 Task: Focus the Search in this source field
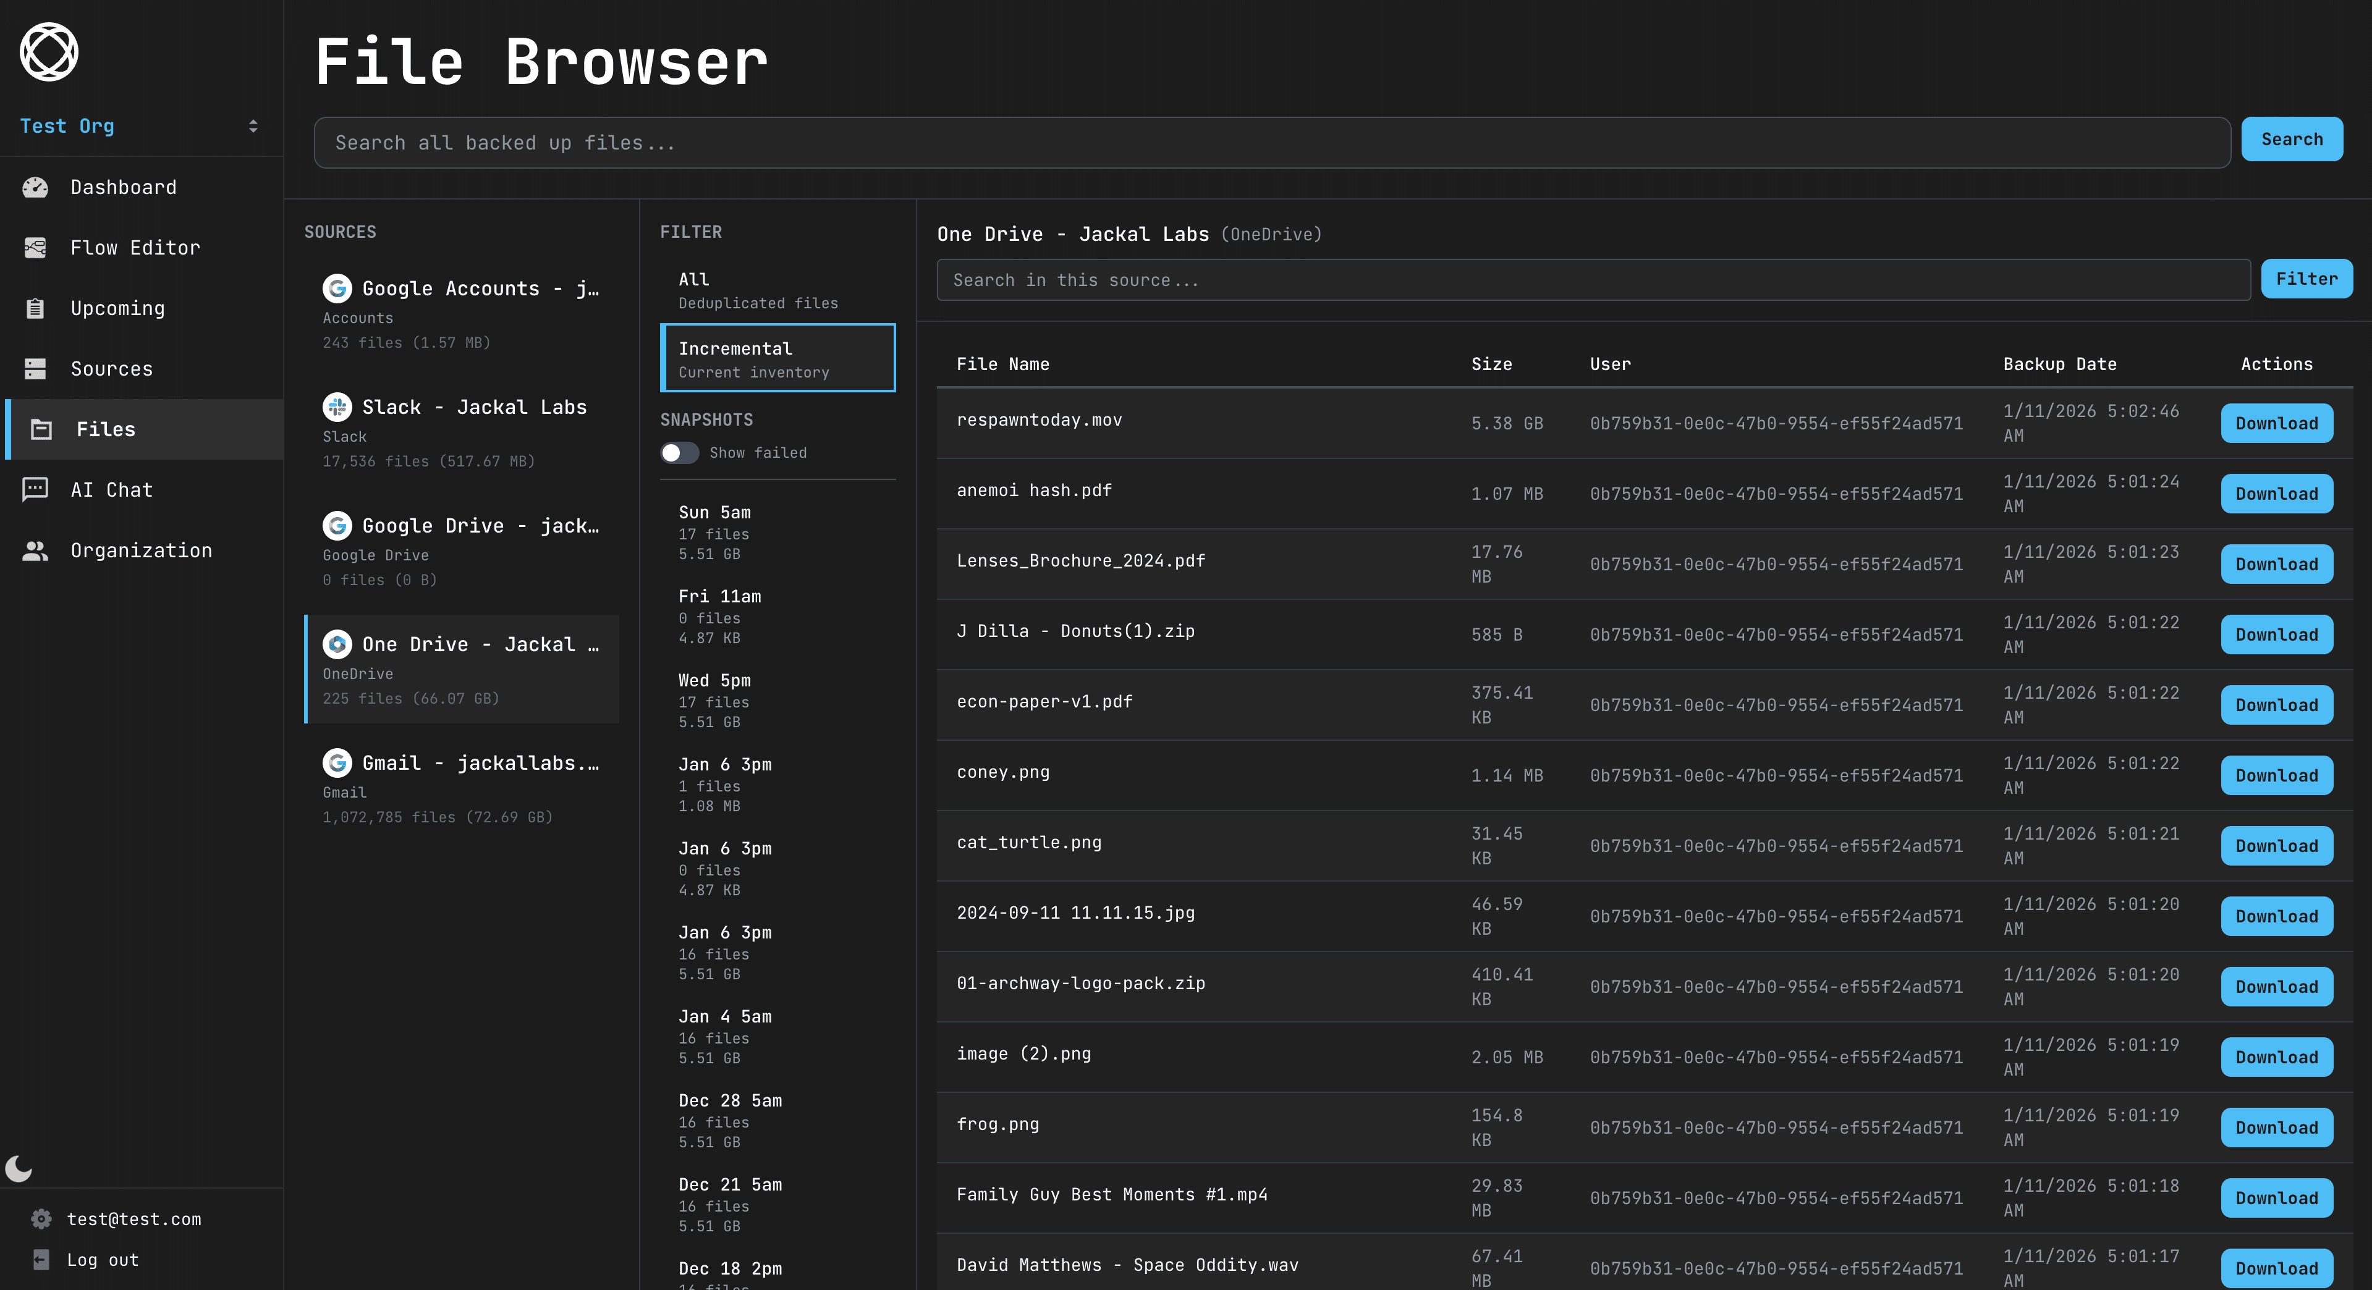coord(1592,280)
